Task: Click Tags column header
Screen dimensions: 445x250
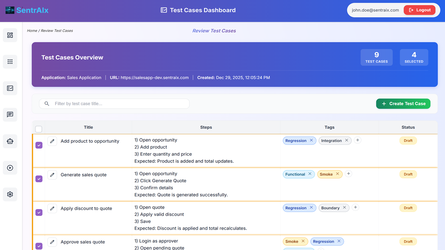Action: (x=330, y=127)
